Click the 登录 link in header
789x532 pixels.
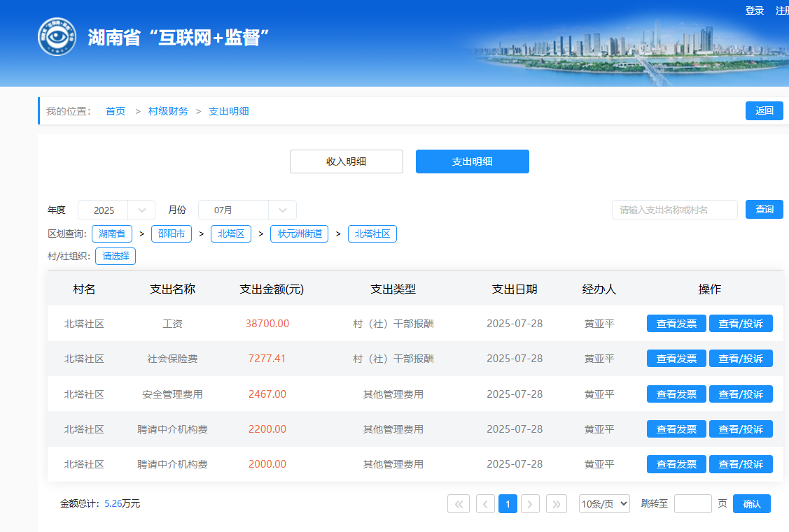(x=754, y=10)
